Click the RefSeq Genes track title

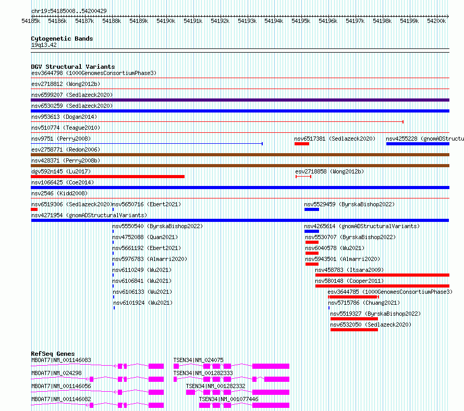(53, 354)
